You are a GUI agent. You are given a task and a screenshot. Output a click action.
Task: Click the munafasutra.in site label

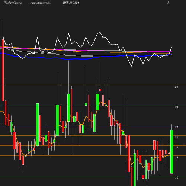41,3
